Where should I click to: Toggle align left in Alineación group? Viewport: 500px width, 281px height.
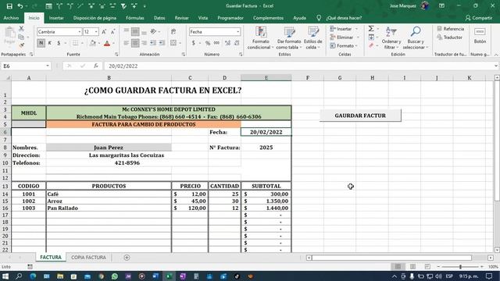(x=127, y=43)
